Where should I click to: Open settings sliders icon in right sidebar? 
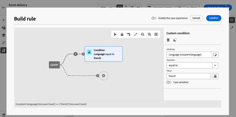coord(232,20)
